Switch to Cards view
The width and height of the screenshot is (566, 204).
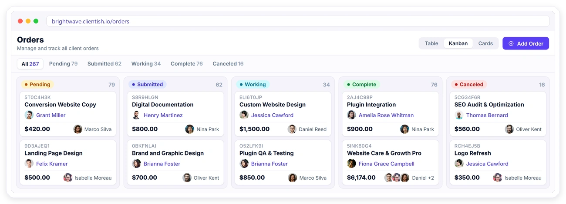click(485, 43)
